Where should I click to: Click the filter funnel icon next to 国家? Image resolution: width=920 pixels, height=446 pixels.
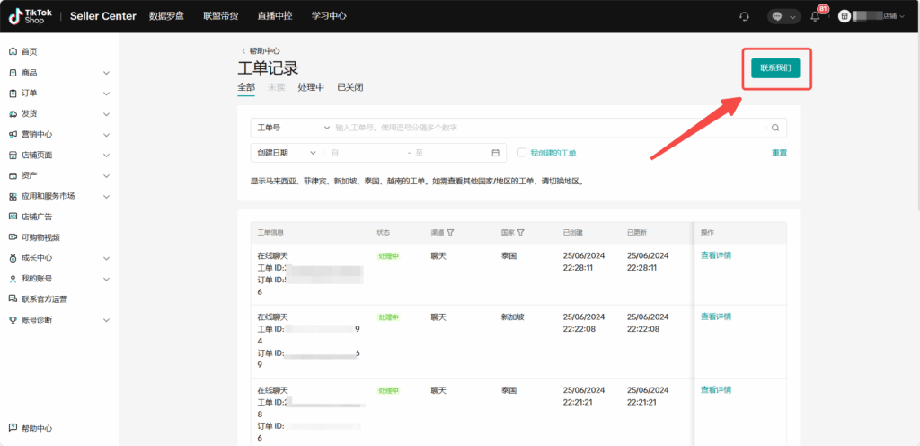(x=520, y=232)
